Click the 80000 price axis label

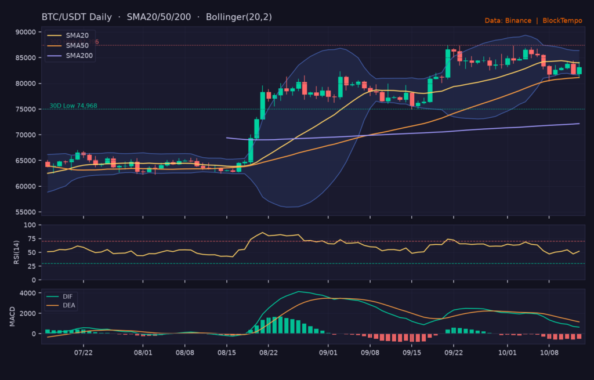(26, 84)
